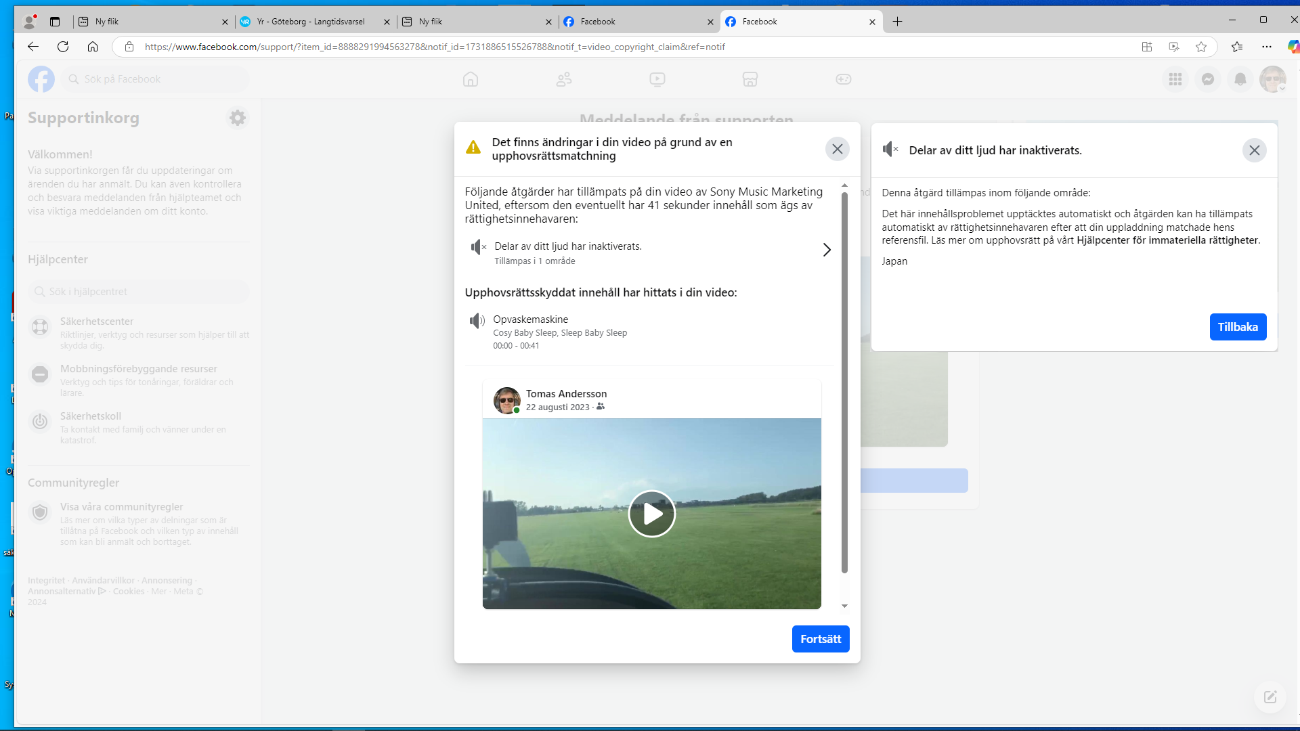Click the Användarvillkor footer link
1300x731 pixels.
point(103,581)
